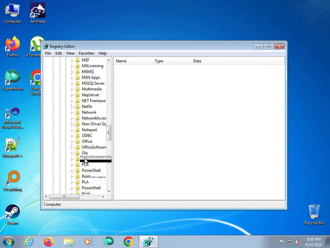This screenshot has height=248, width=330.
Task: Select the Firefox desktop shortcut
Action: point(13,46)
